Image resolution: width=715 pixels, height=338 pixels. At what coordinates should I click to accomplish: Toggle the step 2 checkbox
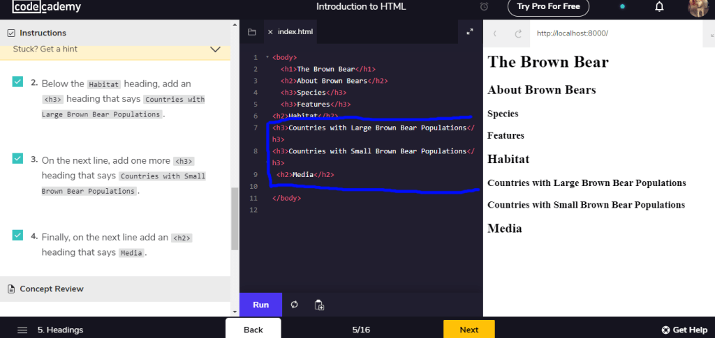coord(17,82)
